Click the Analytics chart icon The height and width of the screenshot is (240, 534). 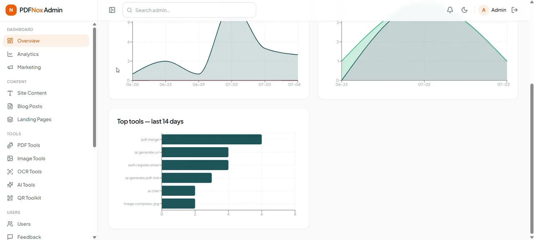point(10,54)
